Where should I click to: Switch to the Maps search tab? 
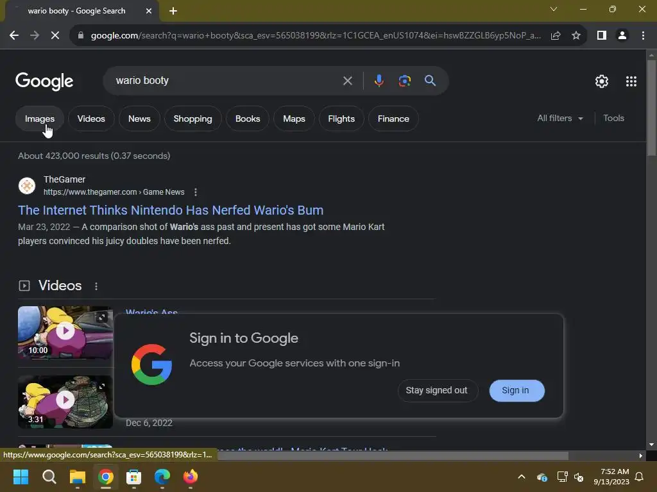point(294,119)
